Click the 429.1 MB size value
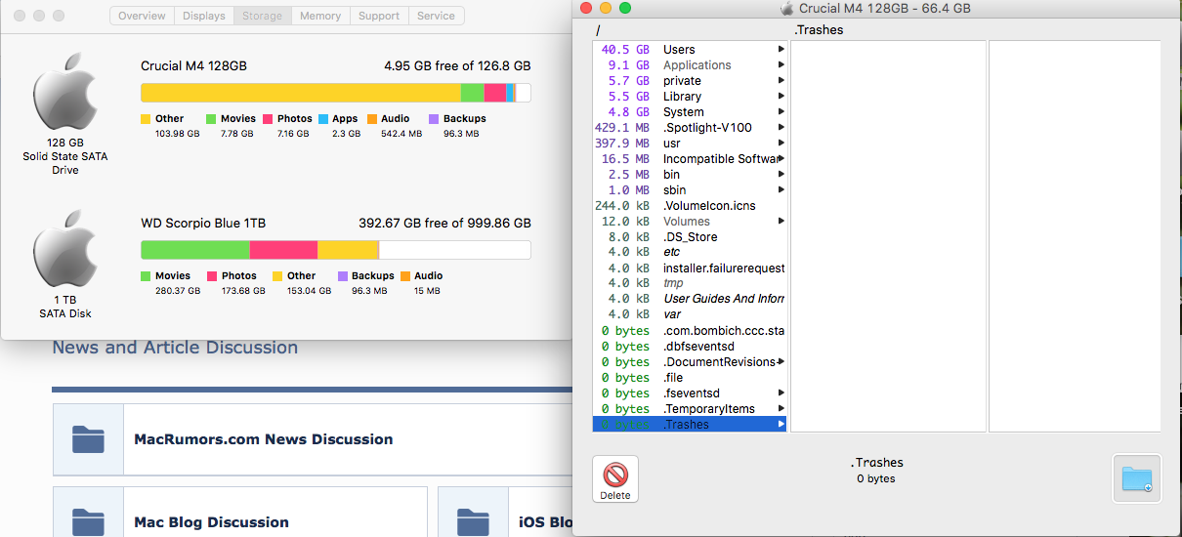 click(x=622, y=127)
